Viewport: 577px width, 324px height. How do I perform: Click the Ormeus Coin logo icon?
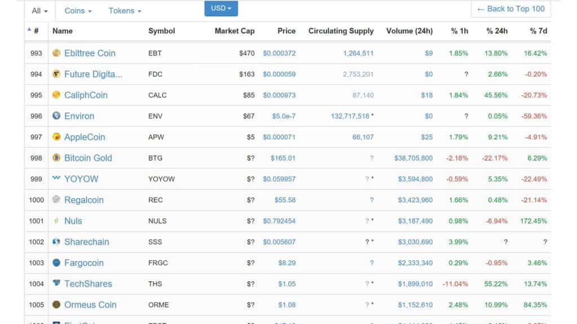tap(56, 304)
